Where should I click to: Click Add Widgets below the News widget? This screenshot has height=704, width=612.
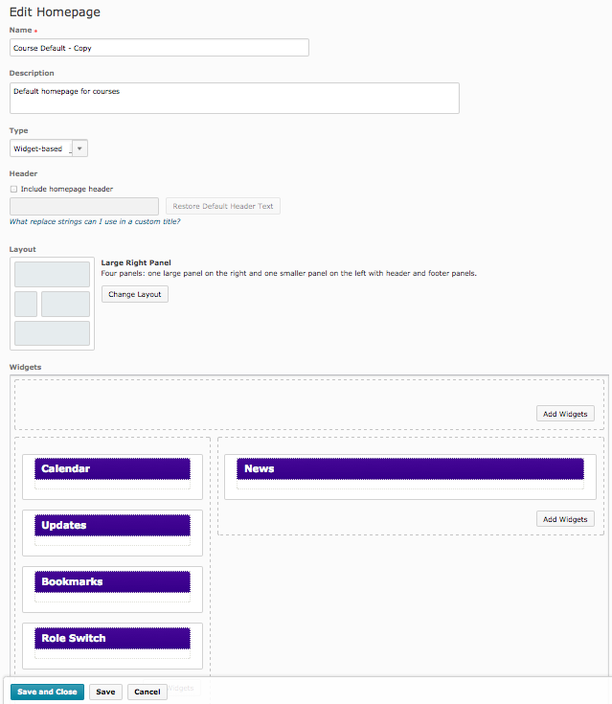(x=565, y=519)
